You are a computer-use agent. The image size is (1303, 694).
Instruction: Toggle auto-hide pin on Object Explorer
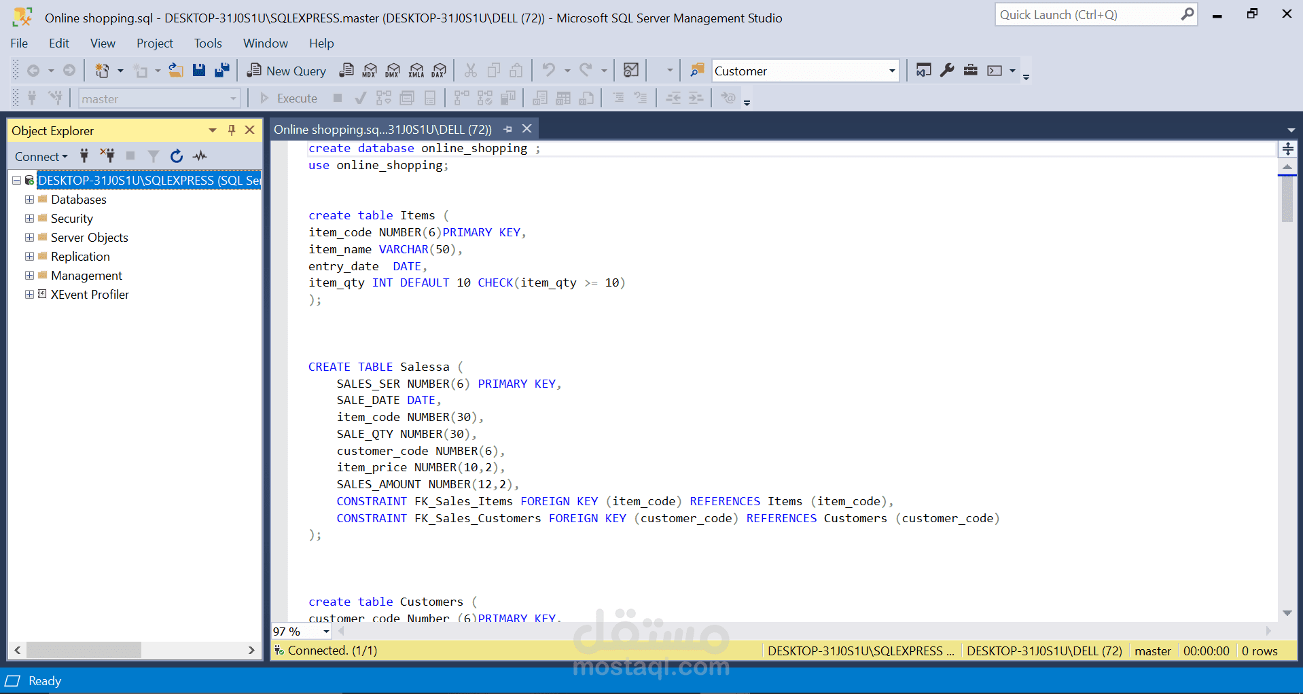pos(232,130)
